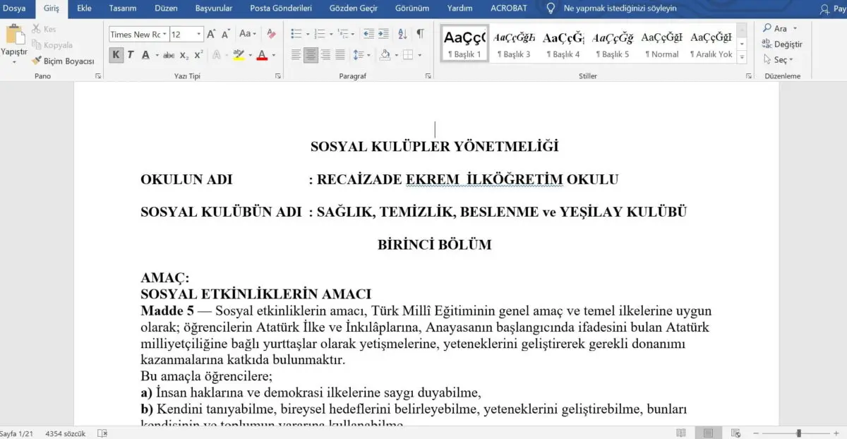This screenshot has width=847, height=439.
Task: Apply strikethrough with the abc icon
Action: click(169, 54)
